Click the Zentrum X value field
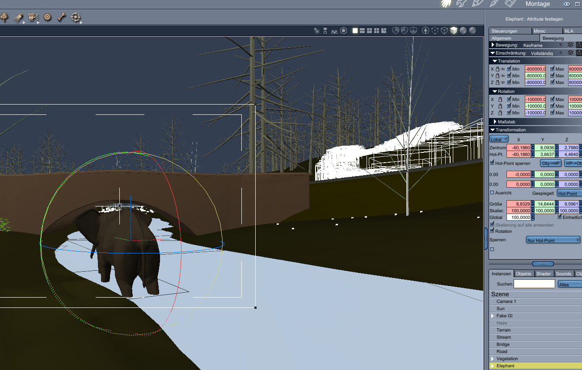 tap(519, 147)
